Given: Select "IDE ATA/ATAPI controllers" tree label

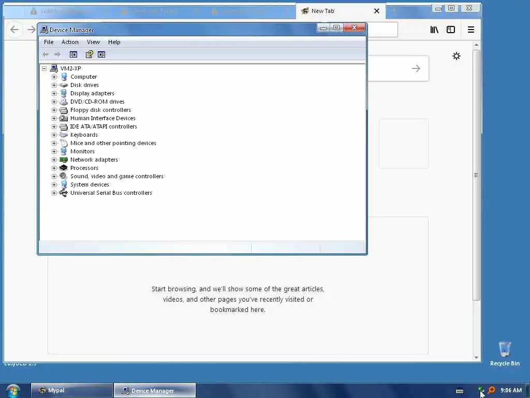Looking at the screenshot, I should point(104,126).
